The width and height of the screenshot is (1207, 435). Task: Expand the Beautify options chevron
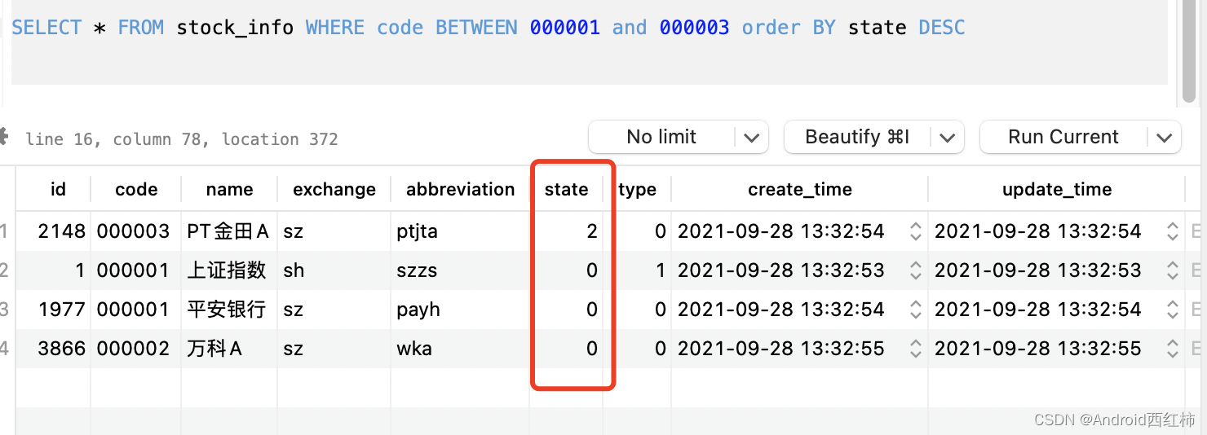coord(948,138)
